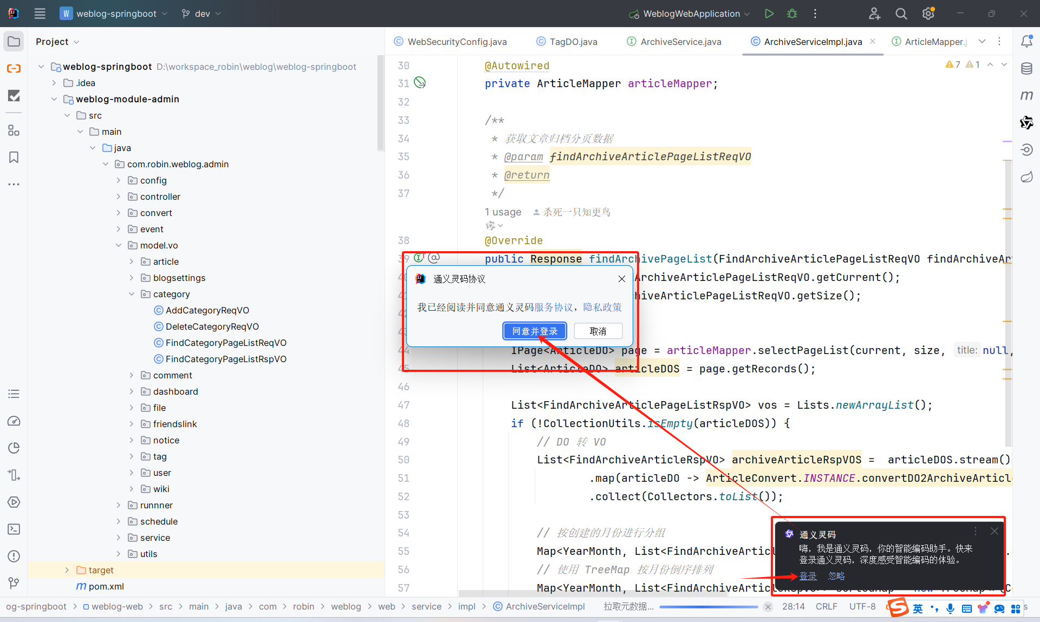Open weblog-springboot project dropdown

pyautogui.click(x=114, y=14)
